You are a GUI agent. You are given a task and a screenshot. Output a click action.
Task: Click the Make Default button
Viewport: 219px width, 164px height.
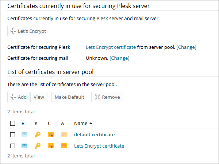[x=69, y=97]
